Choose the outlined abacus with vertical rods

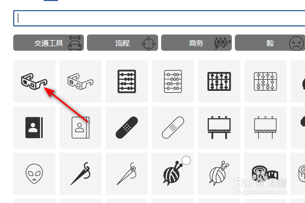[x=265, y=81]
